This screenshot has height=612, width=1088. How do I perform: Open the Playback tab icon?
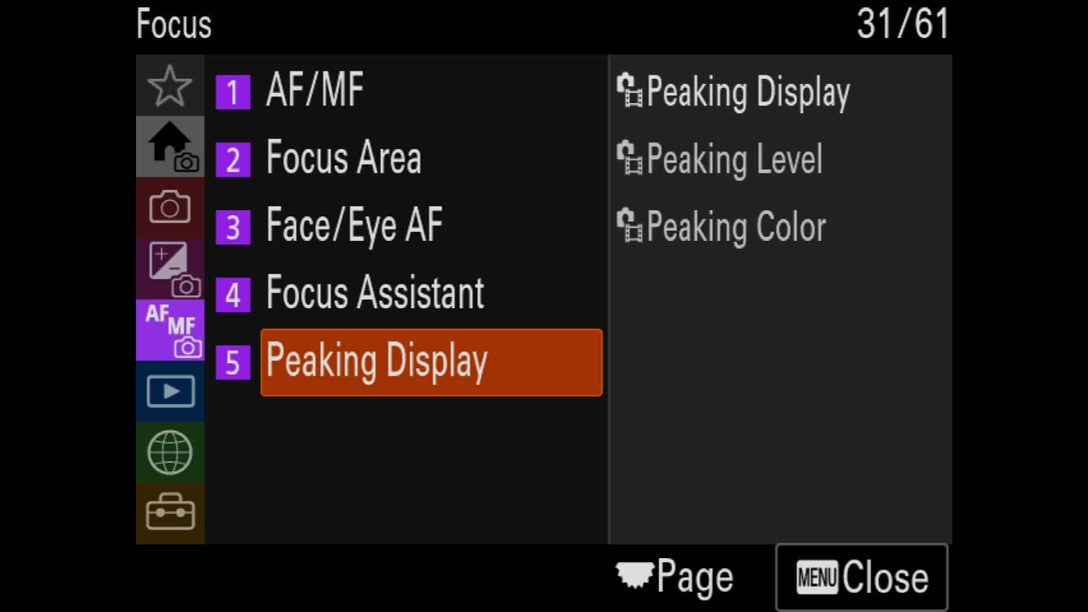tap(170, 391)
